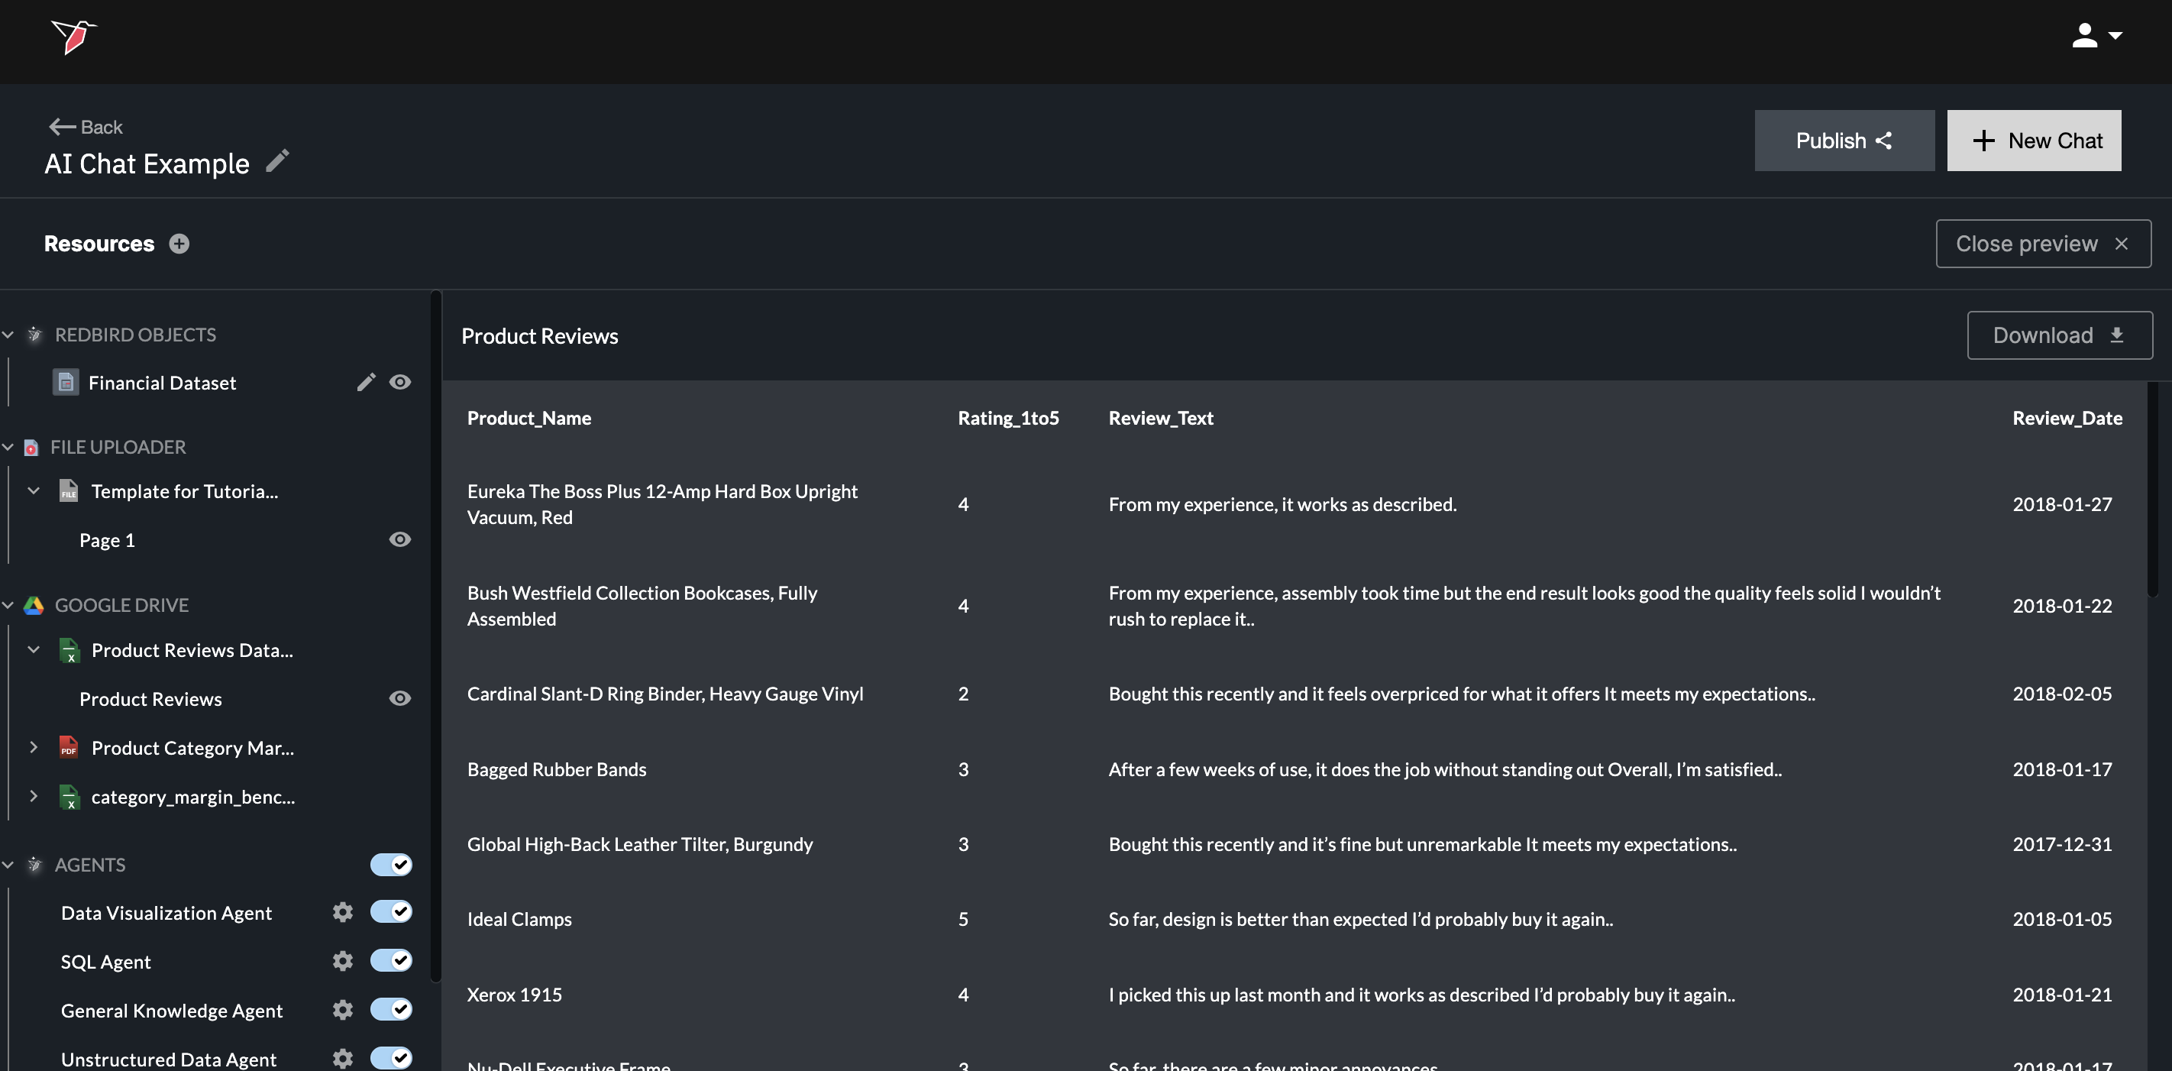This screenshot has width=2172, height=1071.
Task: Open the user account menu
Action: coord(2096,35)
